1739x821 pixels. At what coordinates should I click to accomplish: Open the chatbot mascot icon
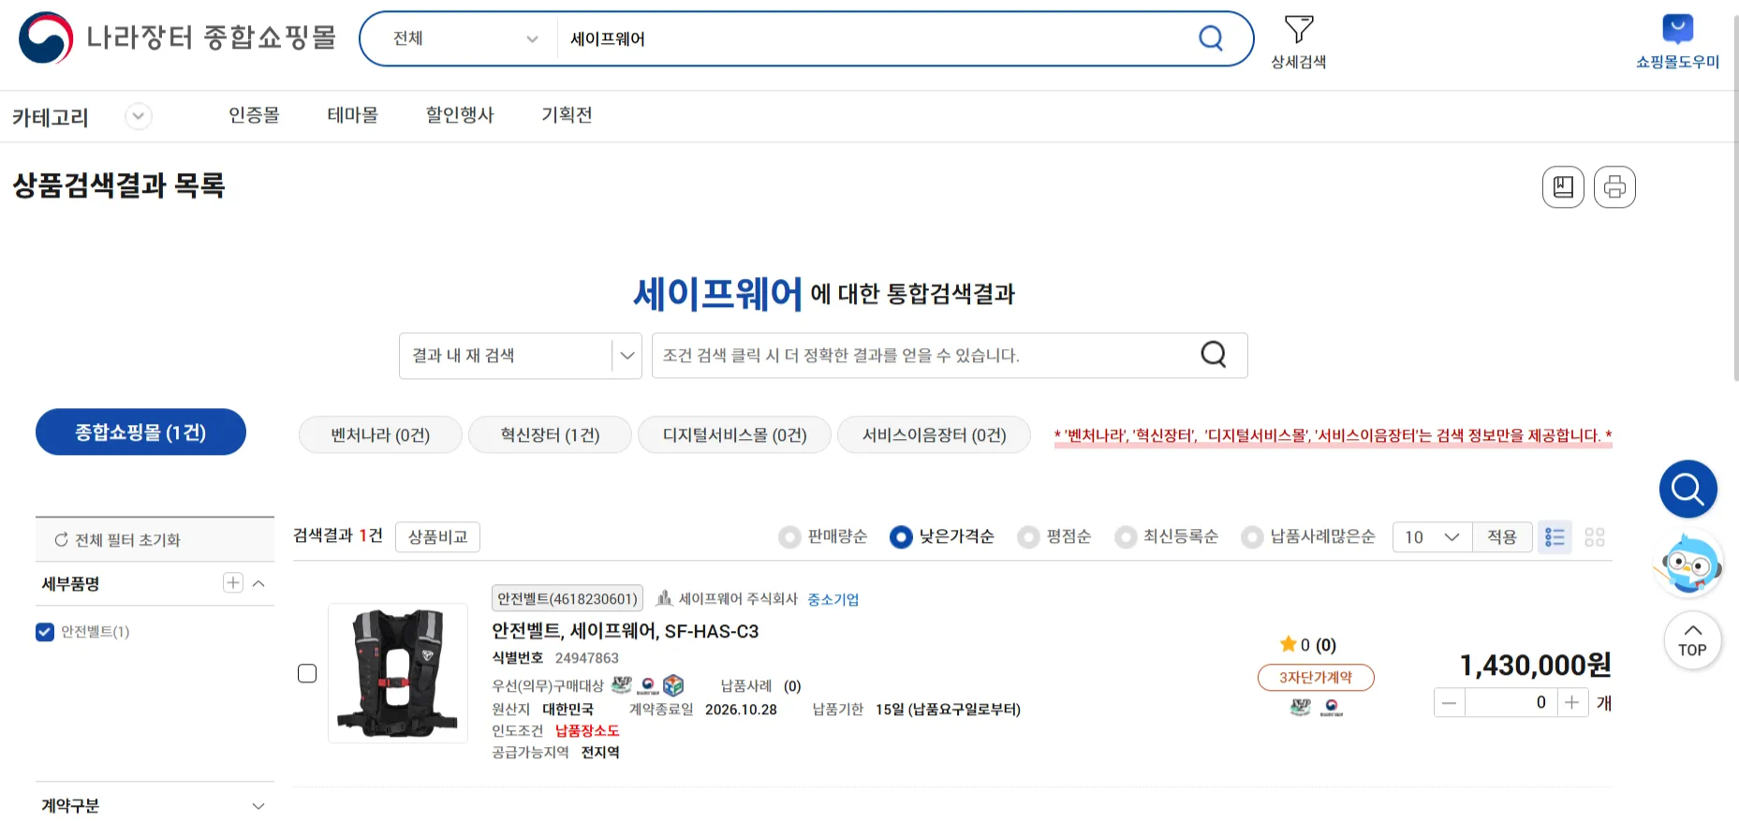[1688, 564]
